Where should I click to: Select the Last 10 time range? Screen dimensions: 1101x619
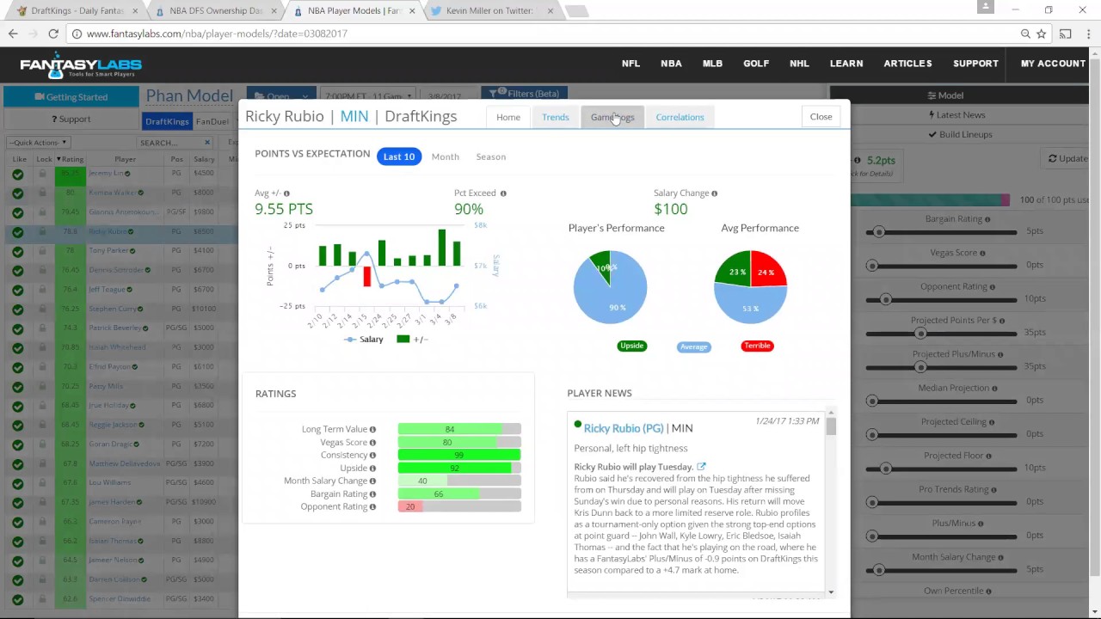coord(399,156)
